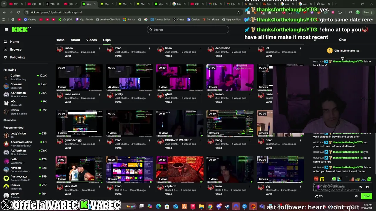Open three-dot menu for 'lmao karma' clip
This screenshot has height=211, width=376.
pos(99,94)
